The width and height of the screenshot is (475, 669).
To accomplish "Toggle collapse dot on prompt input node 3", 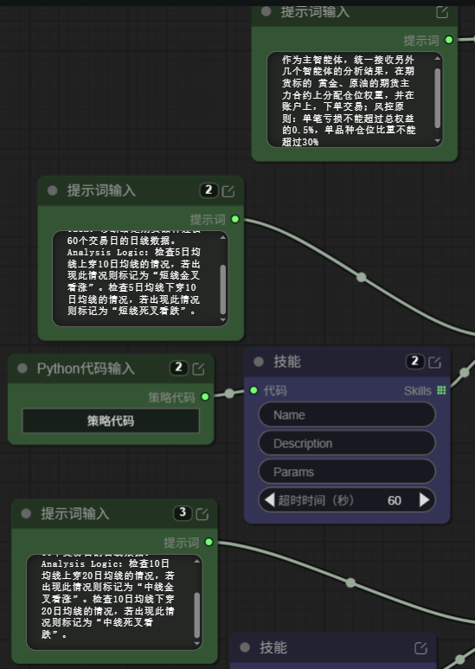I will click(x=27, y=514).
